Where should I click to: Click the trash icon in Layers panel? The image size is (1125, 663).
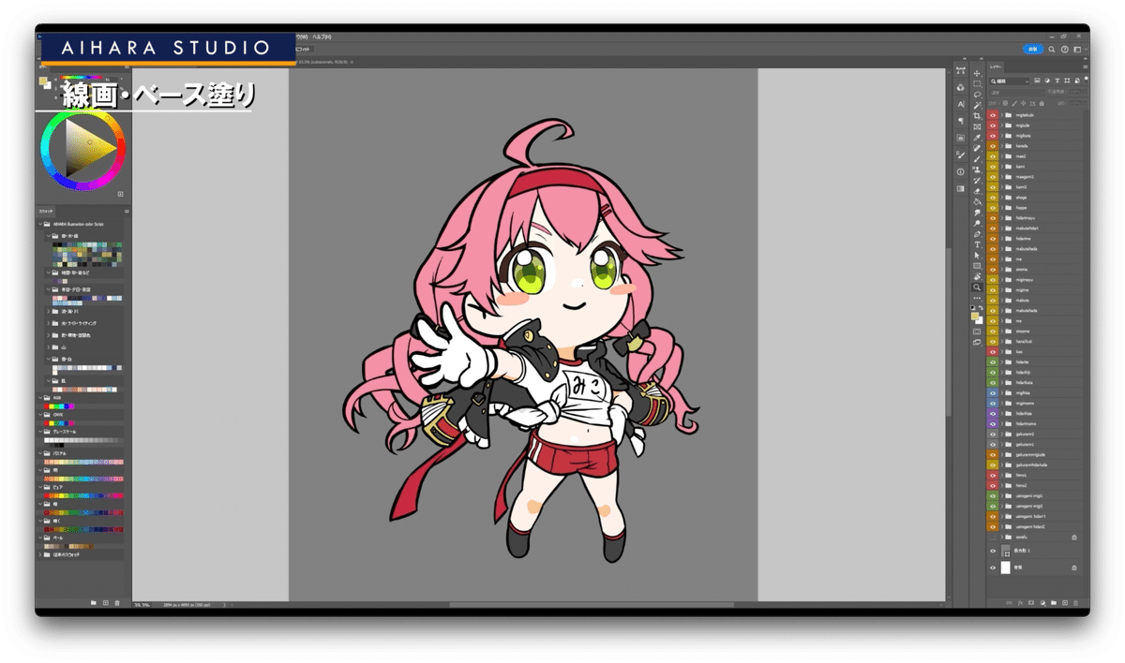tap(1076, 602)
